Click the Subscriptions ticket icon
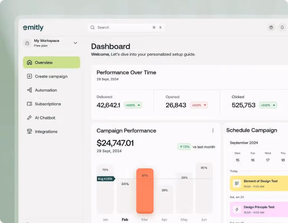Image resolution: width=288 pixels, height=223 pixels. [x=30, y=104]
